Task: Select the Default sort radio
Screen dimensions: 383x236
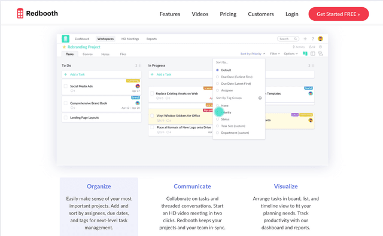Action: [x=217, y=70]
